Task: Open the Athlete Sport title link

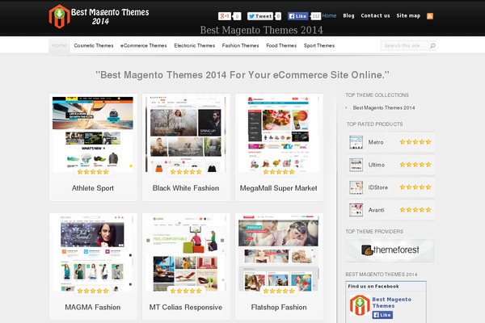Action: click(x=93, y=188)
